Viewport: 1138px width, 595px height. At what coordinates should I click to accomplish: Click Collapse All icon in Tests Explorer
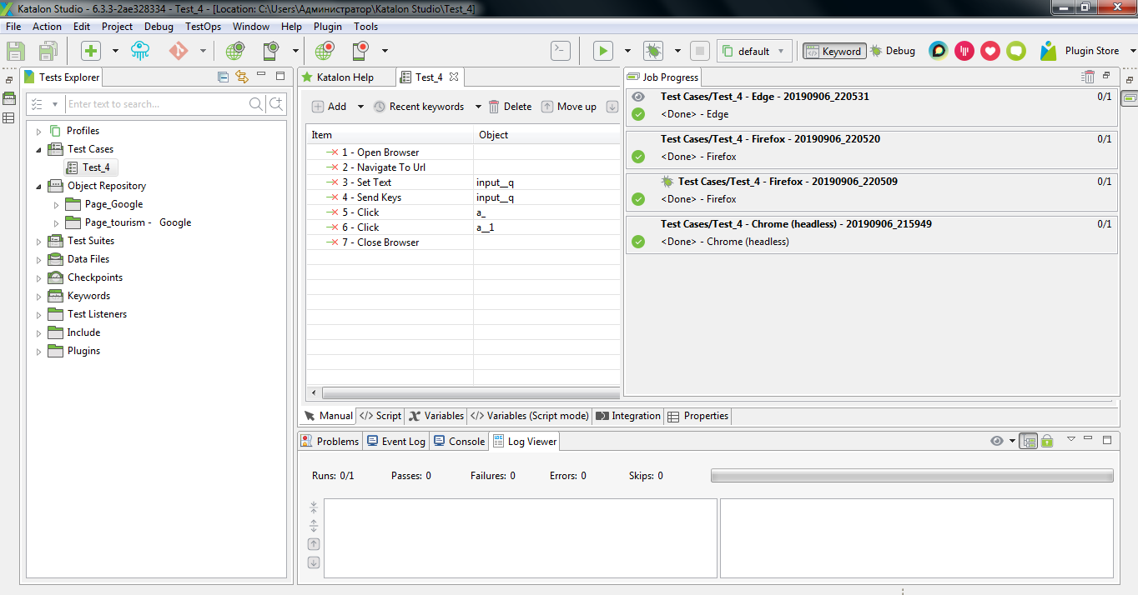[223, 77]
